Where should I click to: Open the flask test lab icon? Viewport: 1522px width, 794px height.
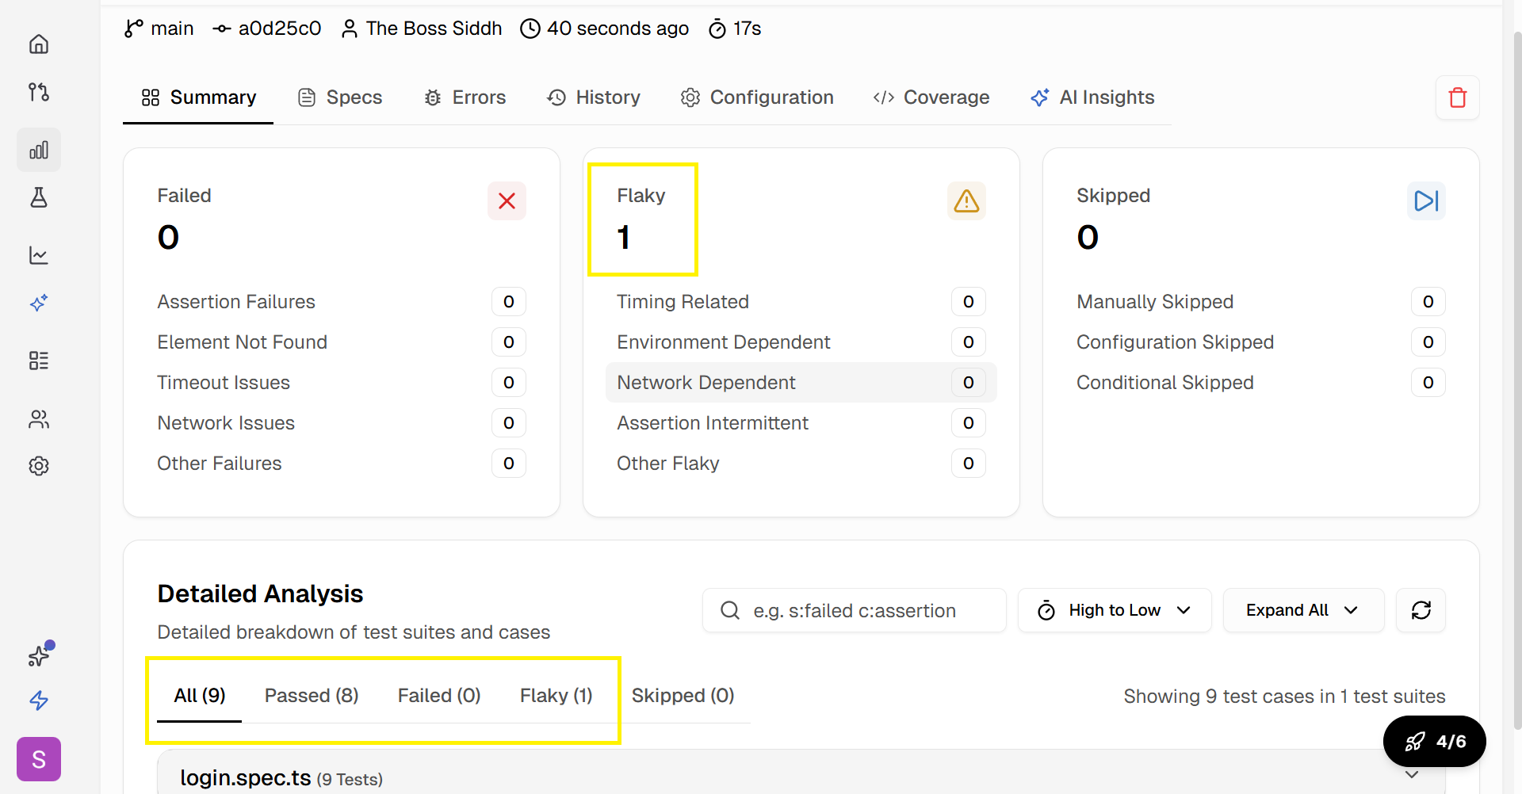coord(39,197)
